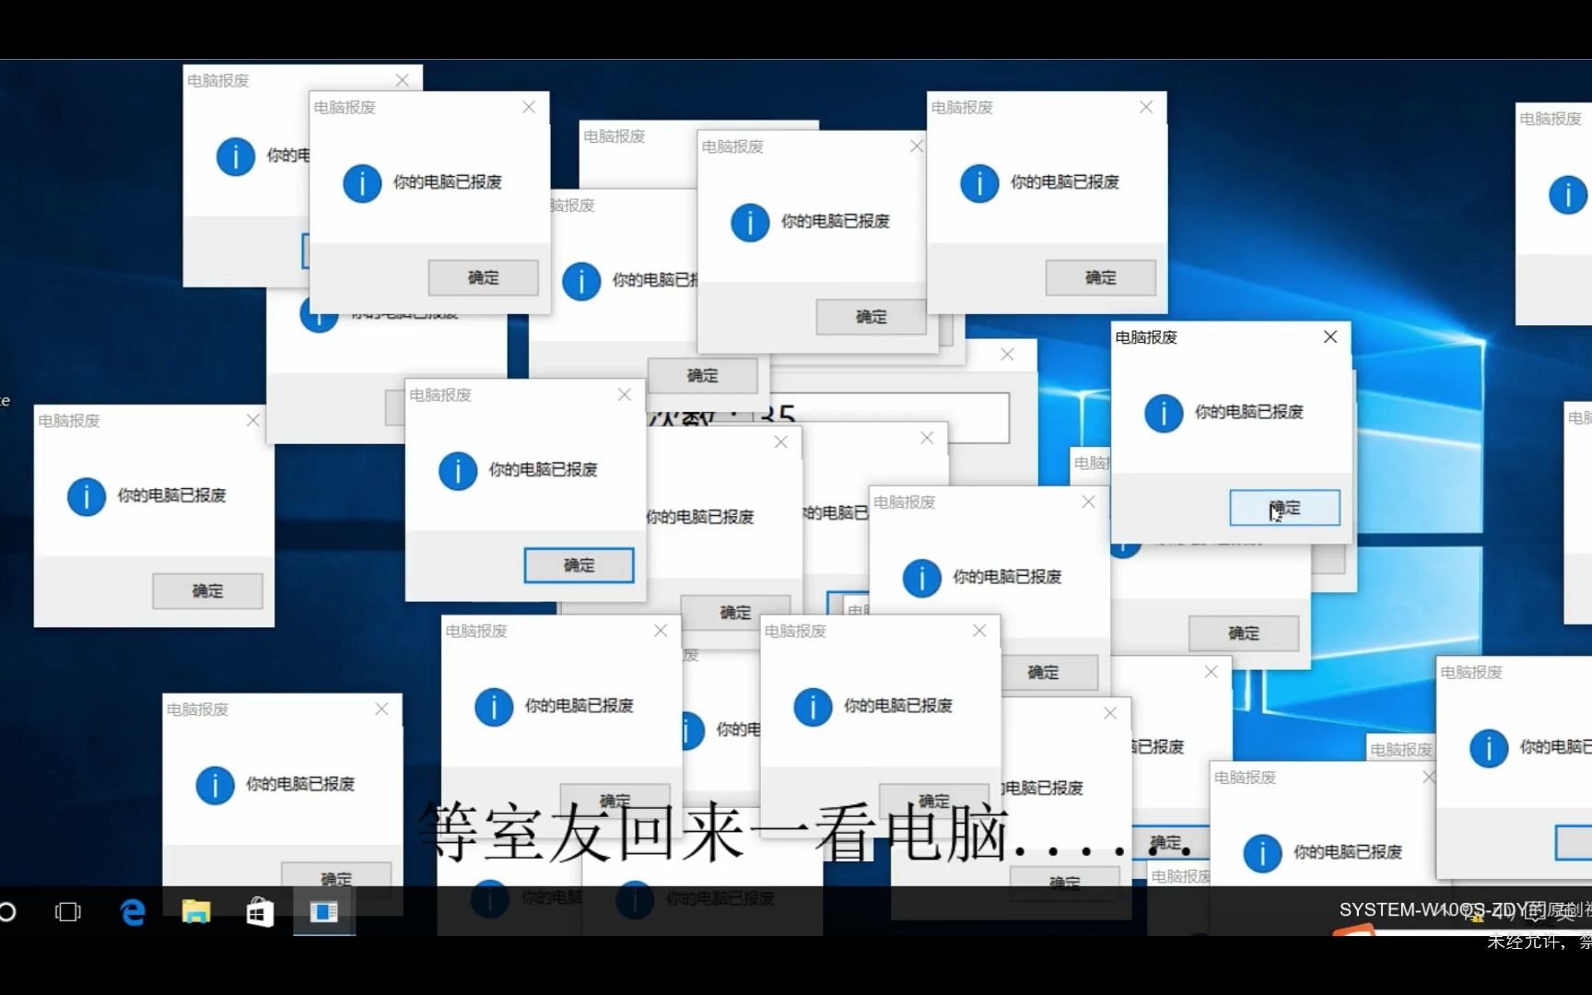1592x995 pixels.
Task: Click the blue info icon in the focused 电脑报废 dialog
Action: [x=1163, y=413]
